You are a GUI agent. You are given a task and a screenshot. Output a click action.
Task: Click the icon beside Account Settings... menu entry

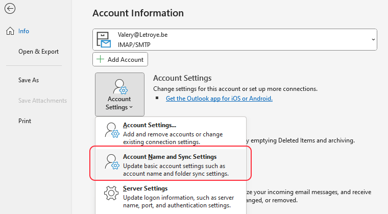click(112, 130)
